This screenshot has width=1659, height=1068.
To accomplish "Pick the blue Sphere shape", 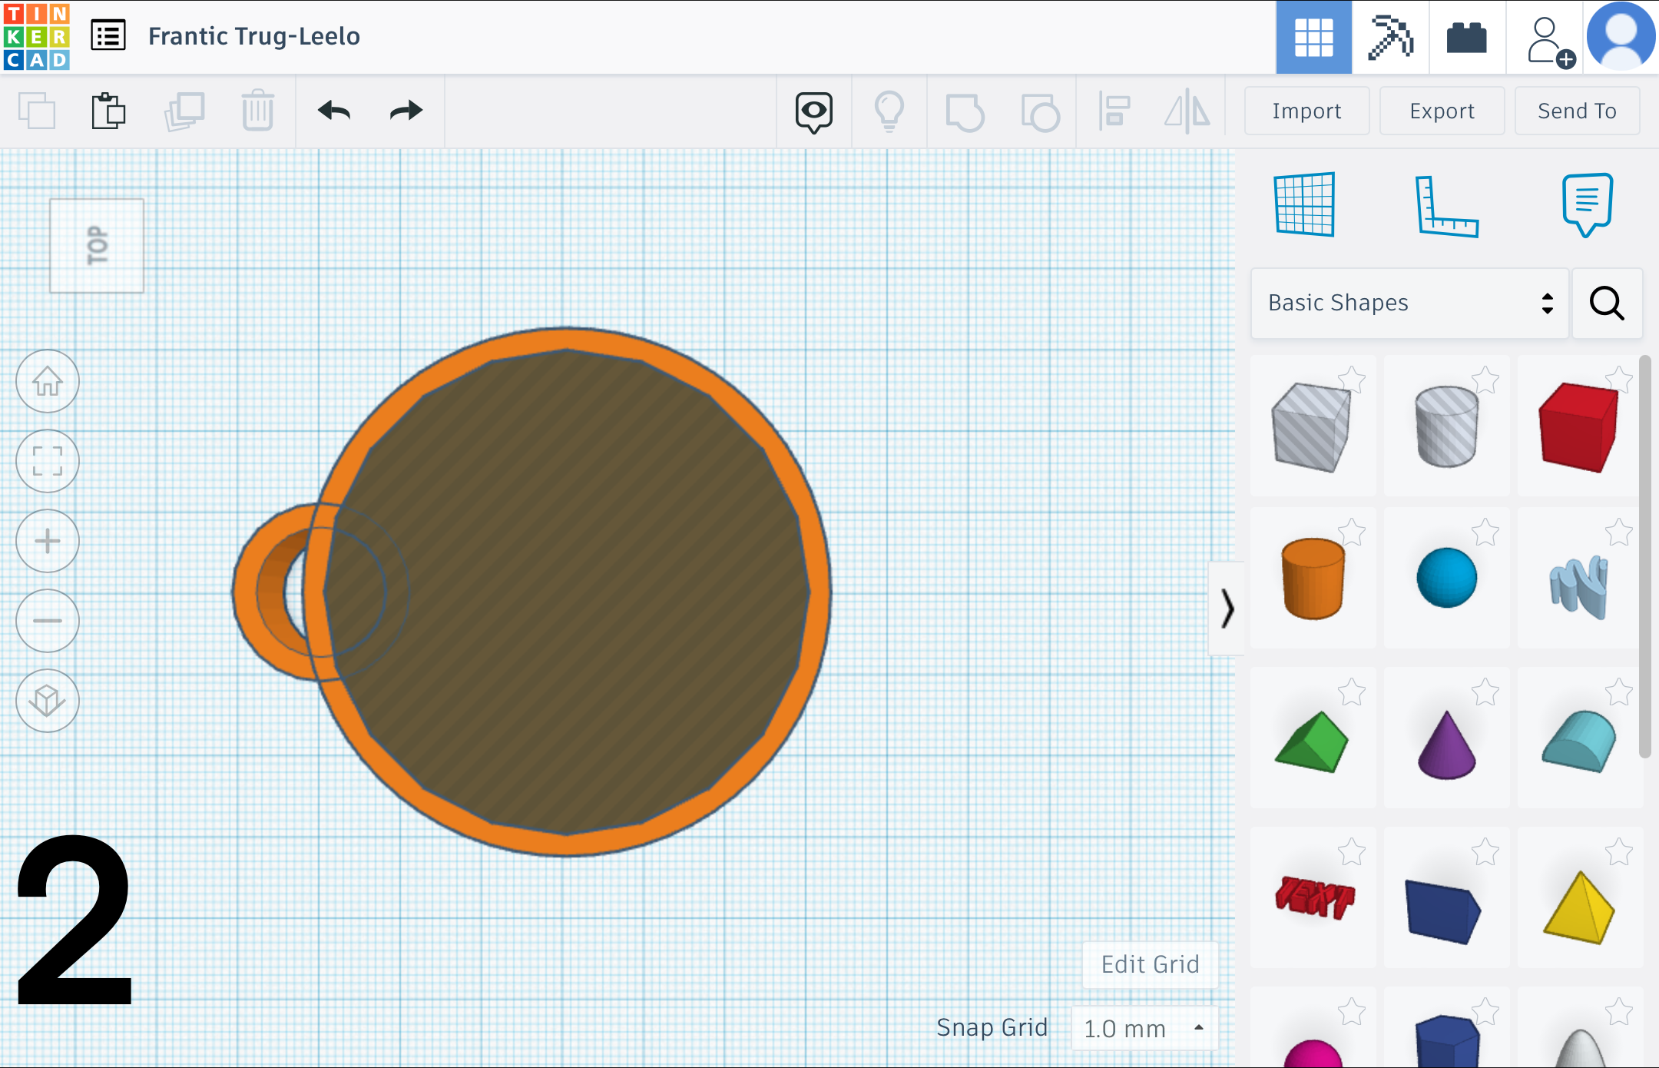I will tap(1446, 578).
